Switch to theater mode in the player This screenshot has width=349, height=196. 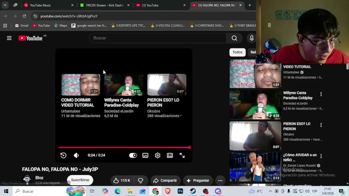pos(170,155)
